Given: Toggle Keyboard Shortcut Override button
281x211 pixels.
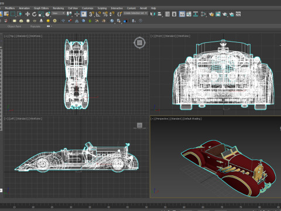Looking at the screenshot, I should (84, 14).
